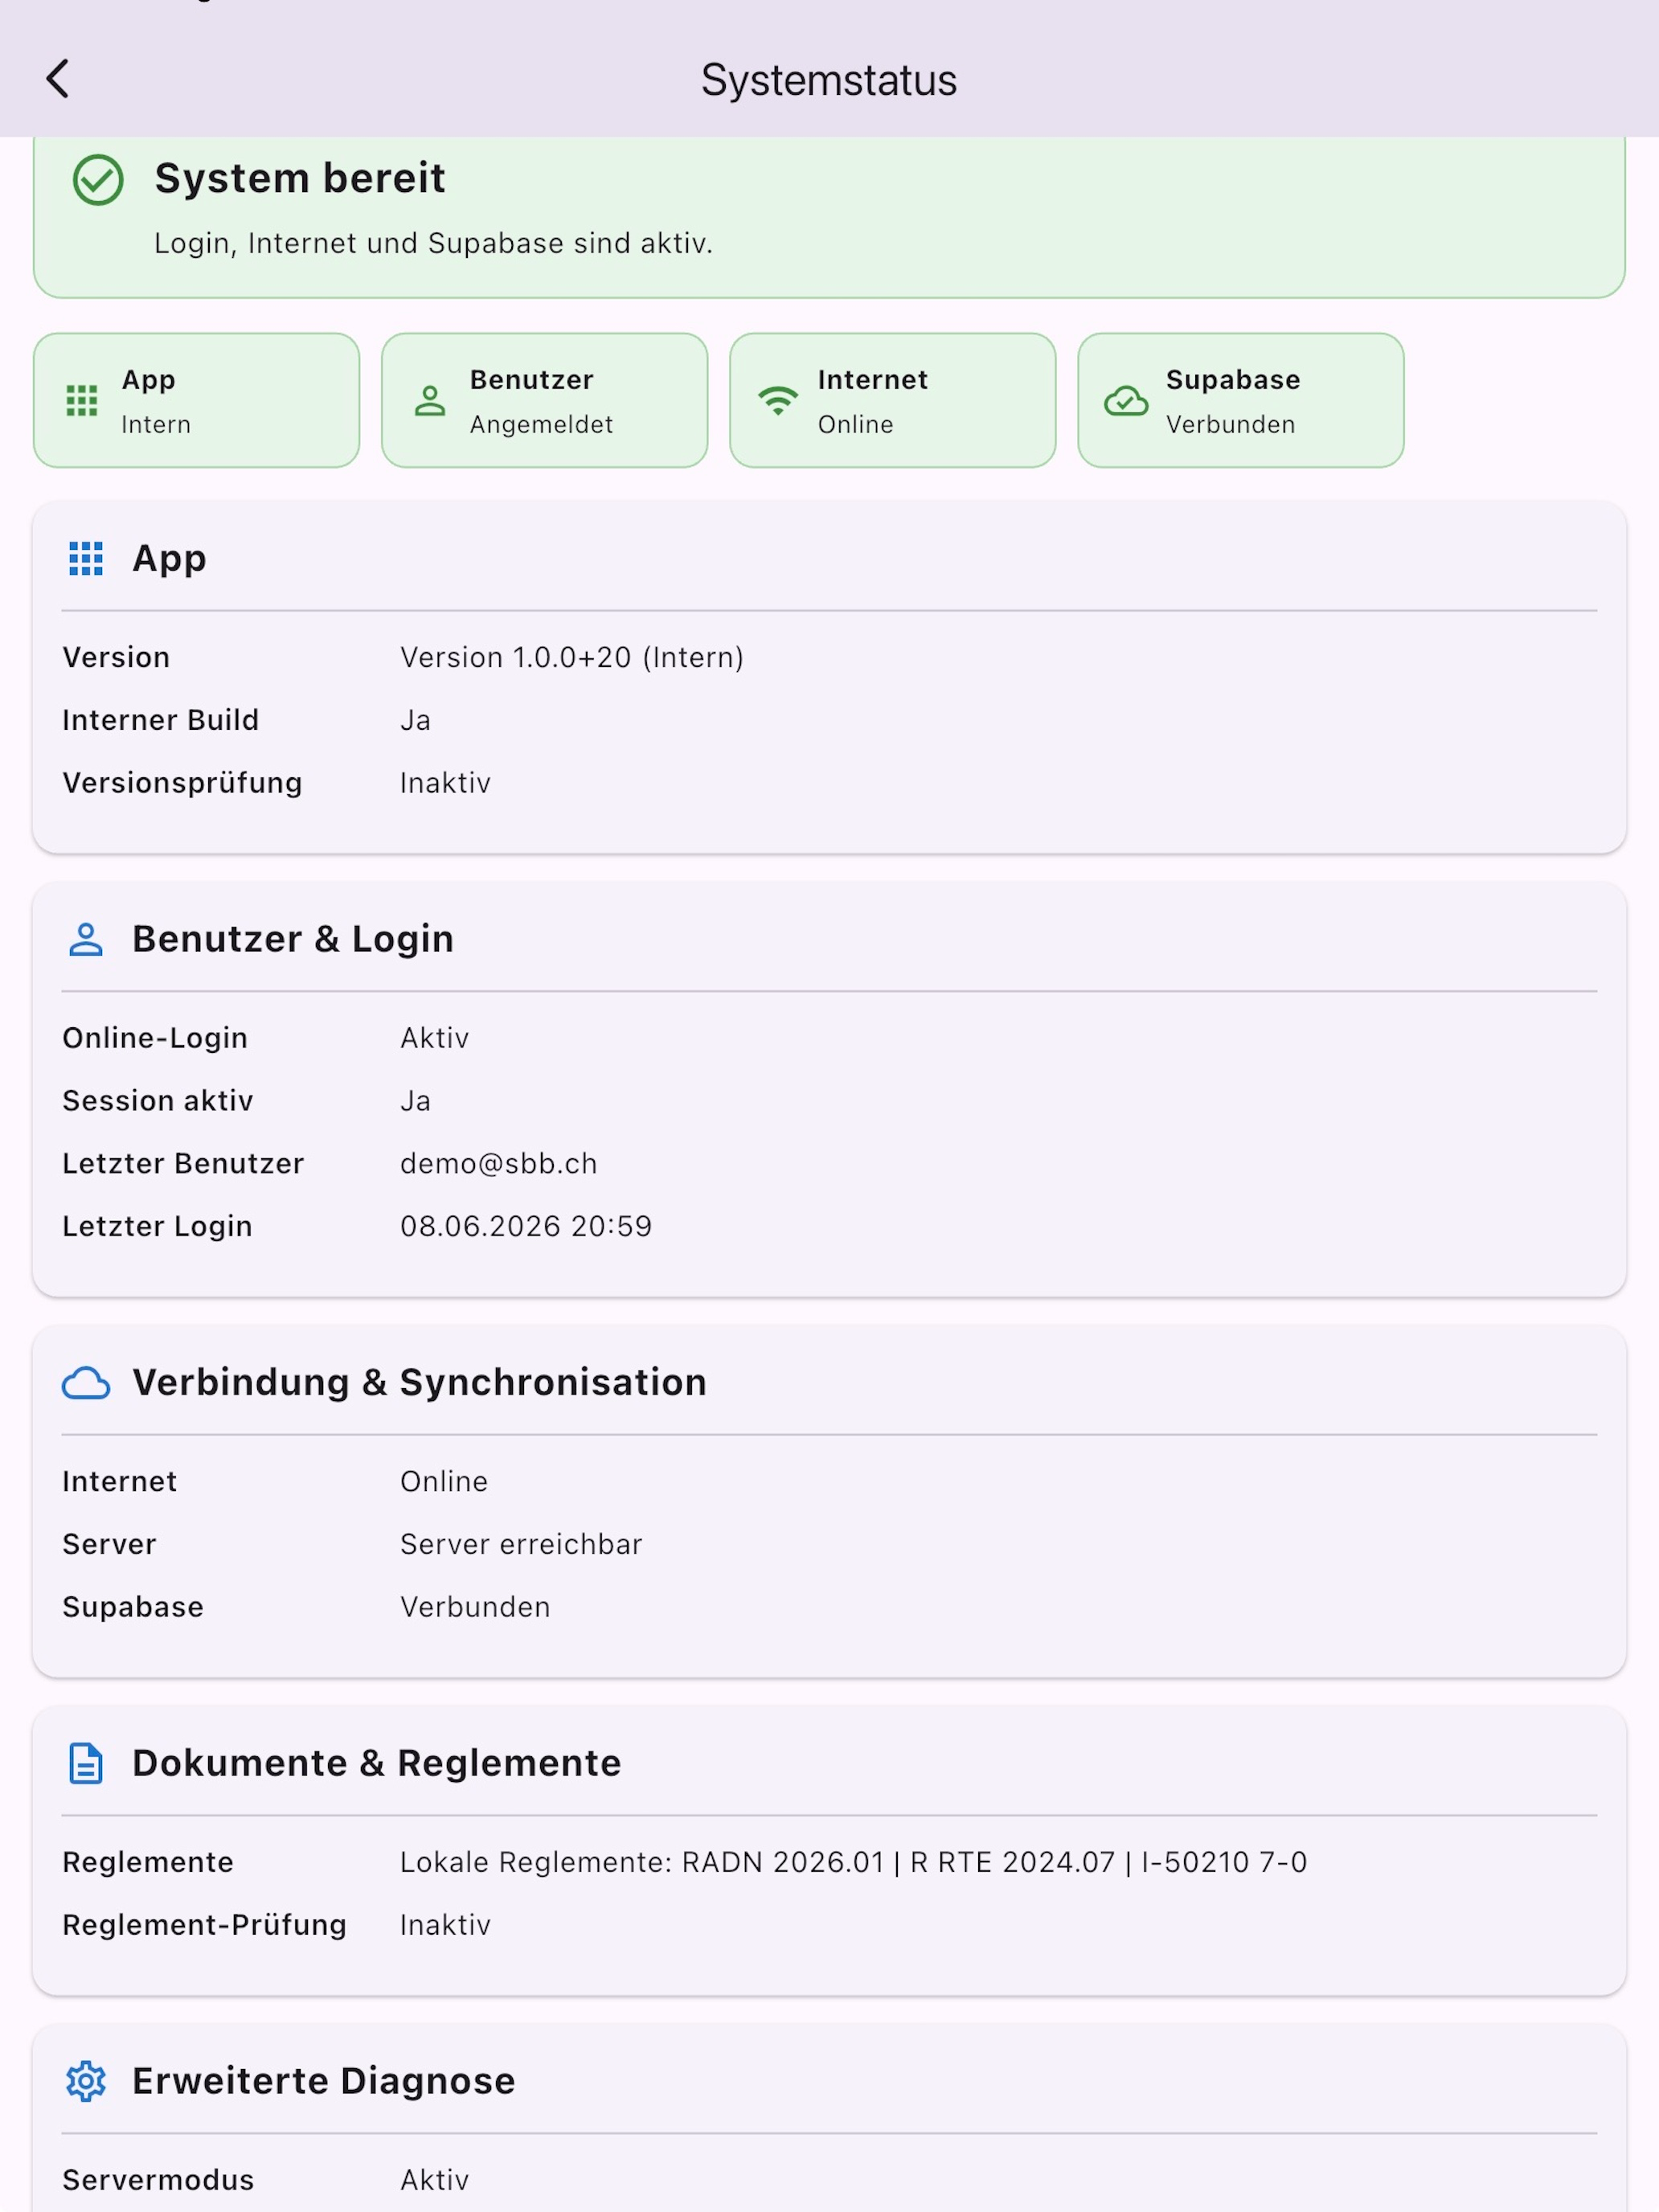Screen dimensions: 1659x2212
Task: Select the 'Lokale Reglemente: RADN 2026.01' text
Action: (x=643, y=1862)
